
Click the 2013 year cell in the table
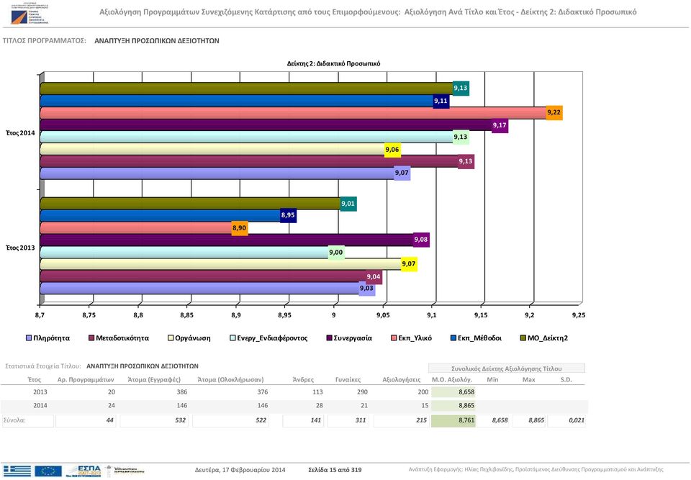click(40, 392)
